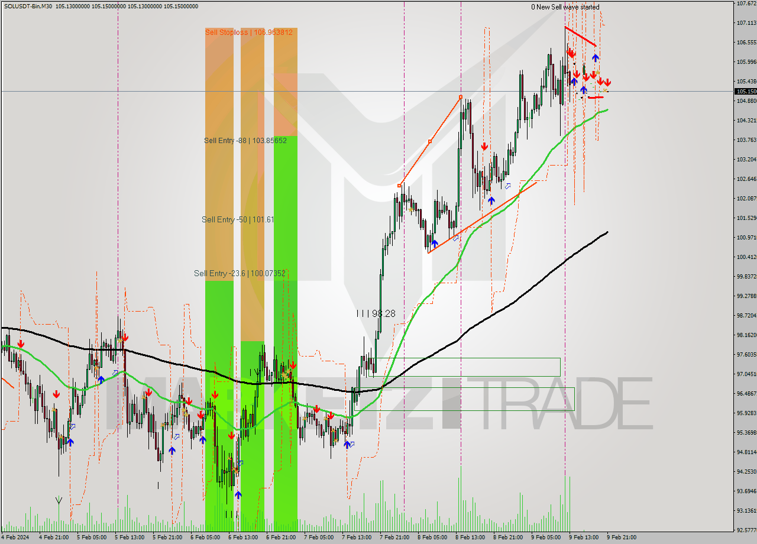Click 93.6946 on the price axis
This screenshot has height=544, width=757.
coord(746,491)
